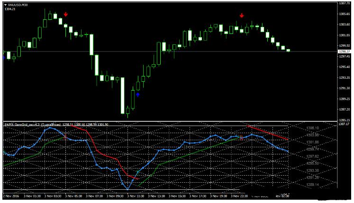Click the 1306.10 Gann grid level
Viewport: 354px width, 203px height.
pos(312,128)
